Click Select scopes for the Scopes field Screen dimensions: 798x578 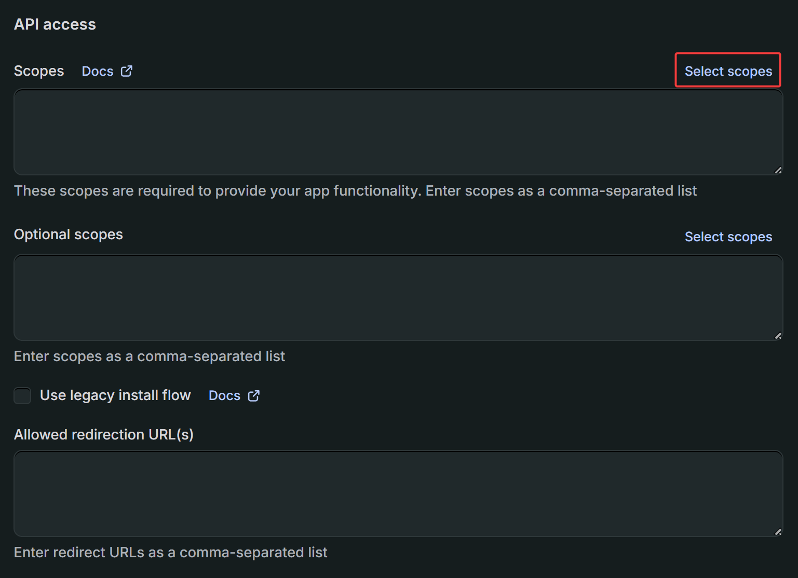tap(728, 71)
